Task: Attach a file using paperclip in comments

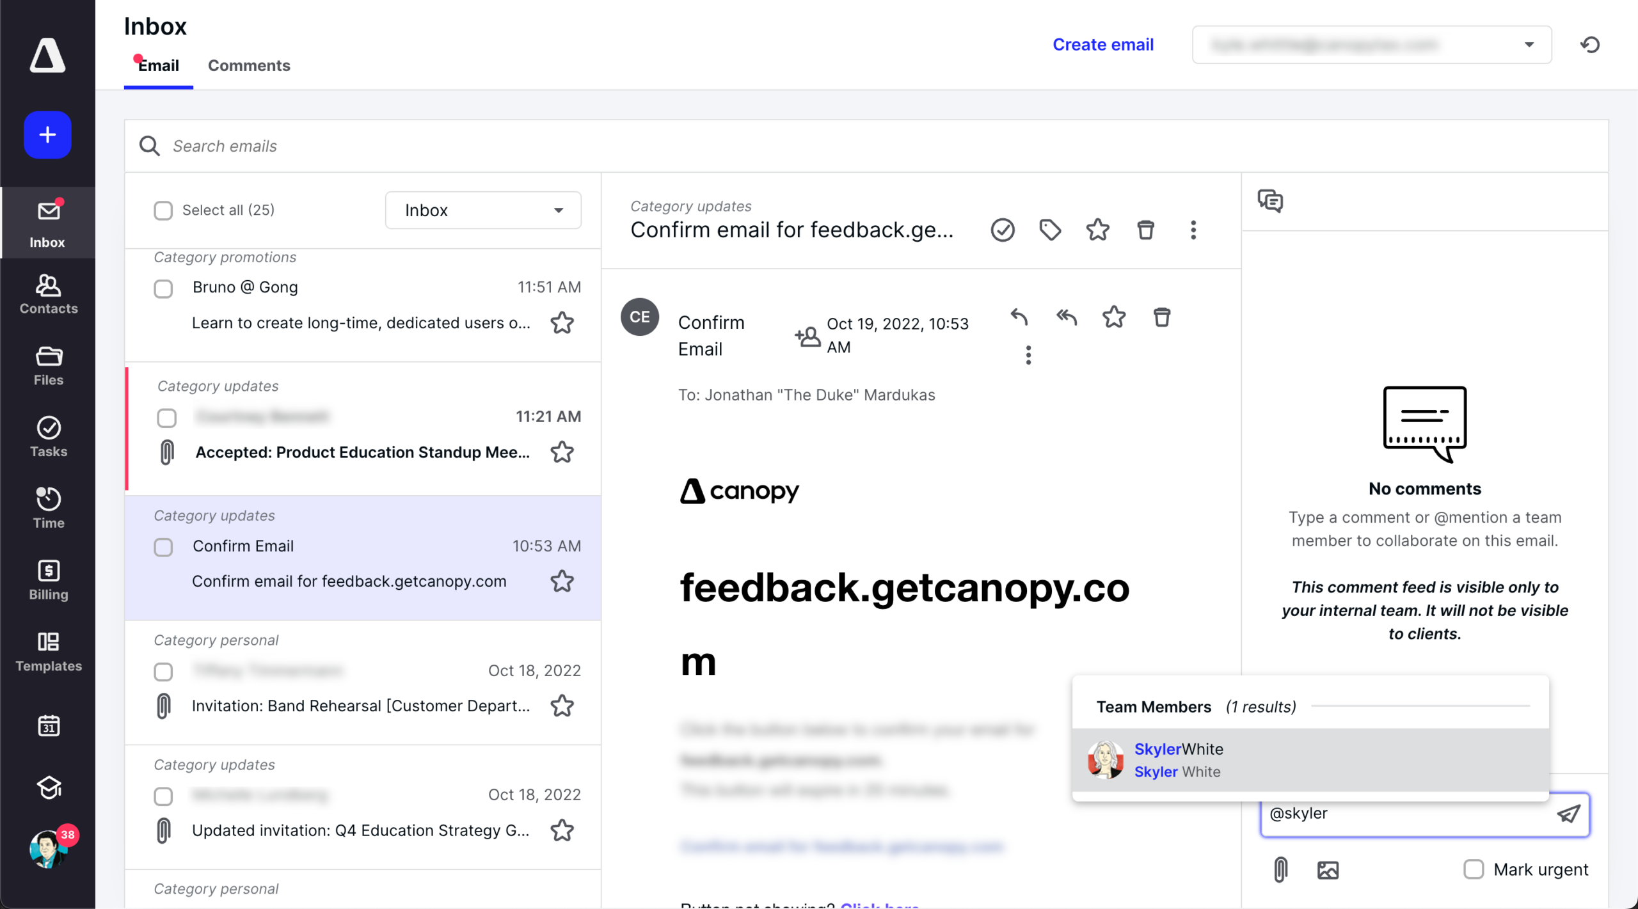Action: click(x=1280, y=870)
